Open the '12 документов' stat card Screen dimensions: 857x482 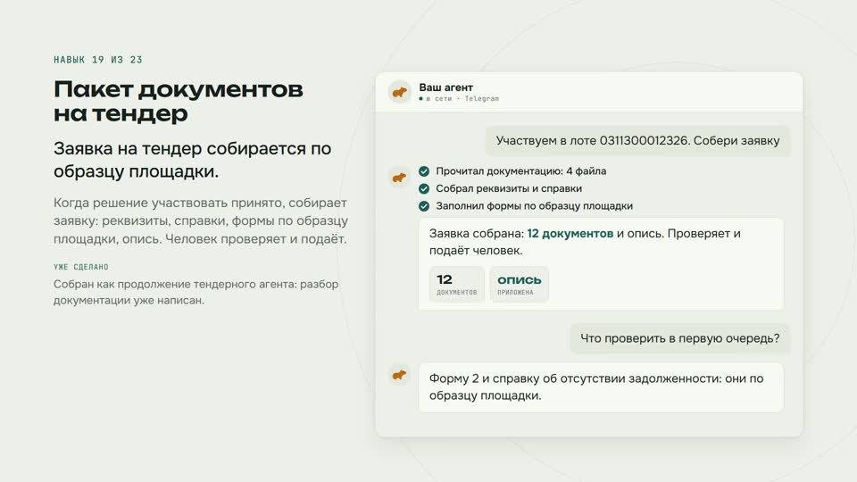pyautogui.click(x=457, y=284)
